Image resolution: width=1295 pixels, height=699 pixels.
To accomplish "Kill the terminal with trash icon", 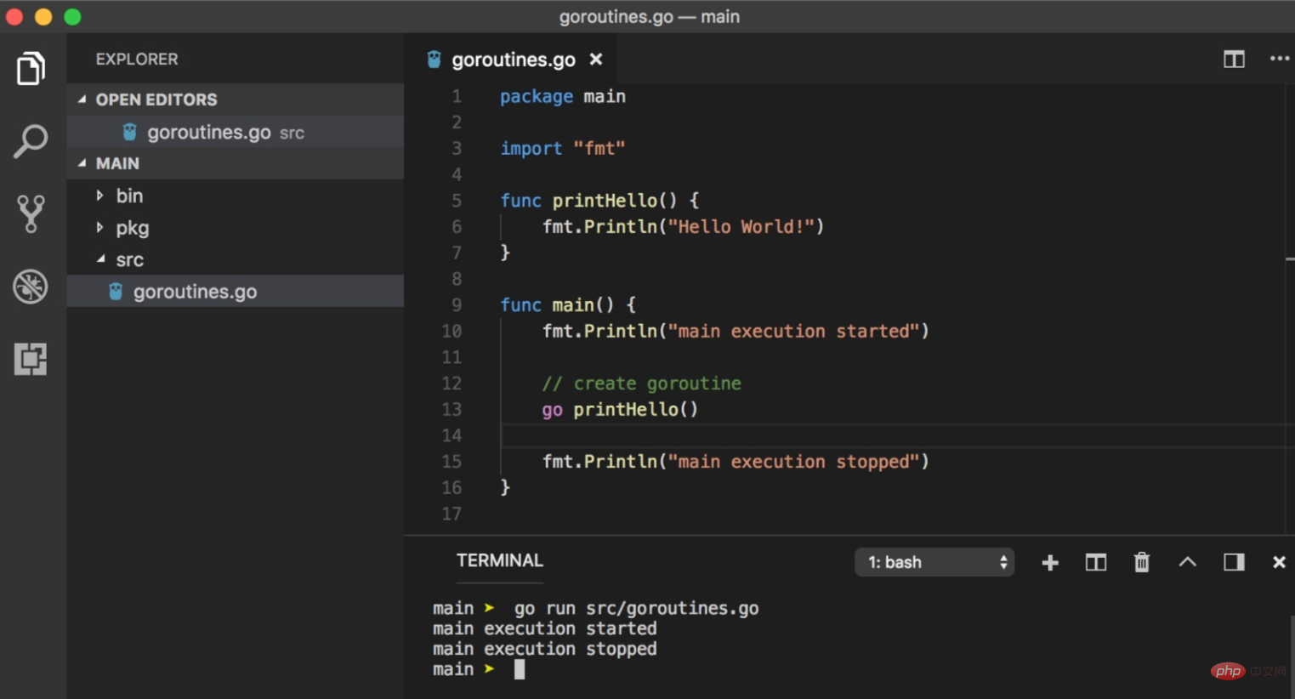I will pyautogui.click(x=1141, y=562).
